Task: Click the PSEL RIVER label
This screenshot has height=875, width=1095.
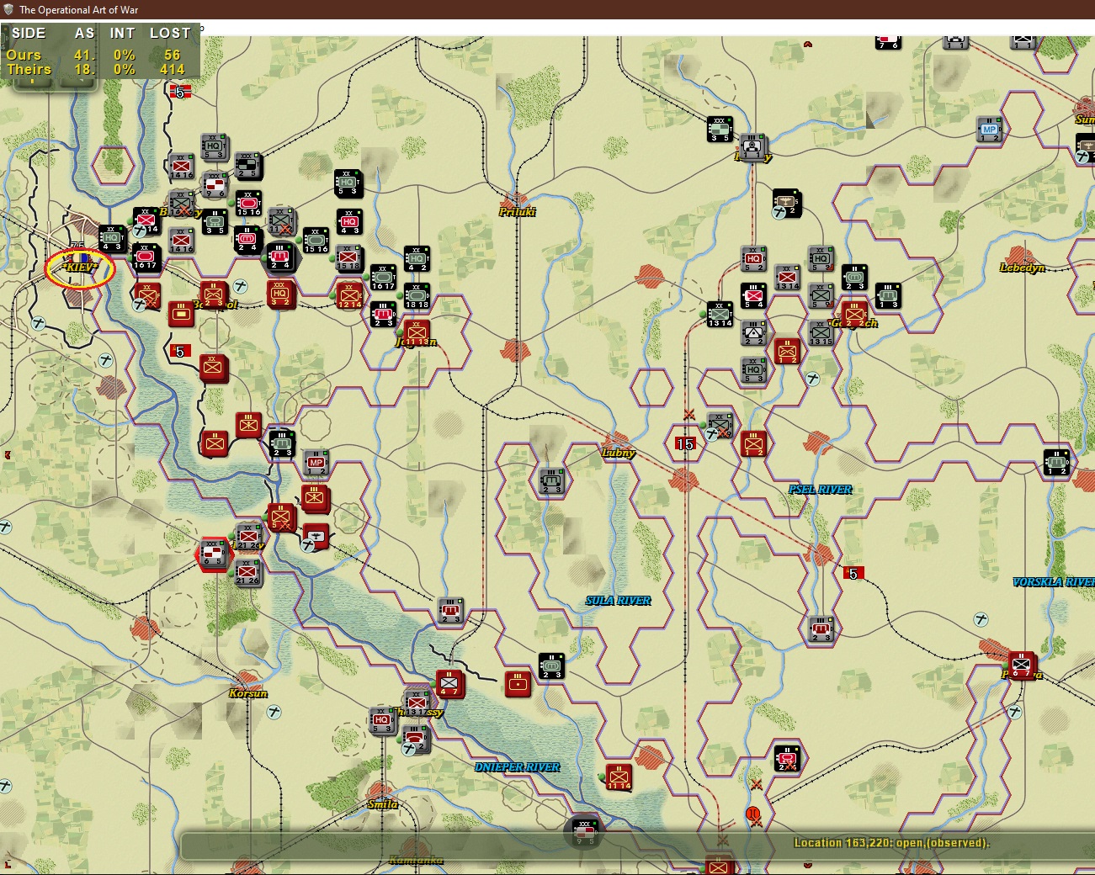Action: point(821,490)
